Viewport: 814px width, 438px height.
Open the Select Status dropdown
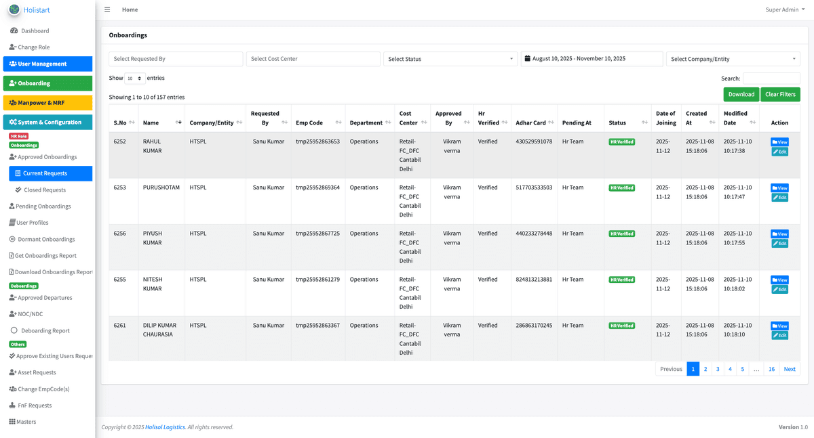[x=450, y=59]
